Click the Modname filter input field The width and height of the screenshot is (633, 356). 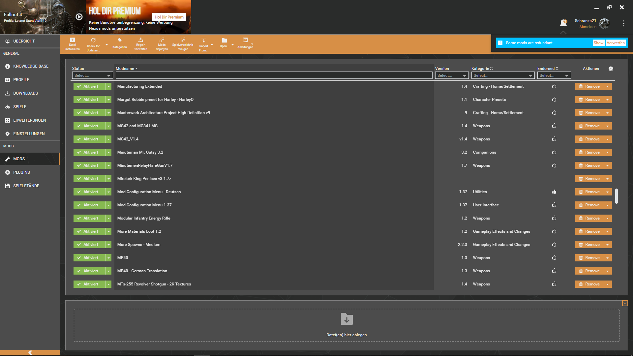click(274, 75)
